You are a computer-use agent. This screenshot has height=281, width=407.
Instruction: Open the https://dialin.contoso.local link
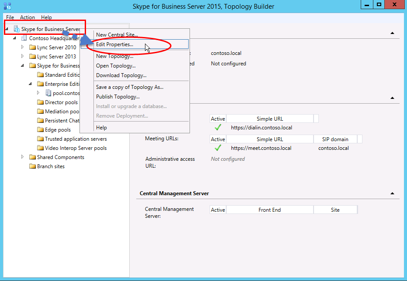coord(261,127)
